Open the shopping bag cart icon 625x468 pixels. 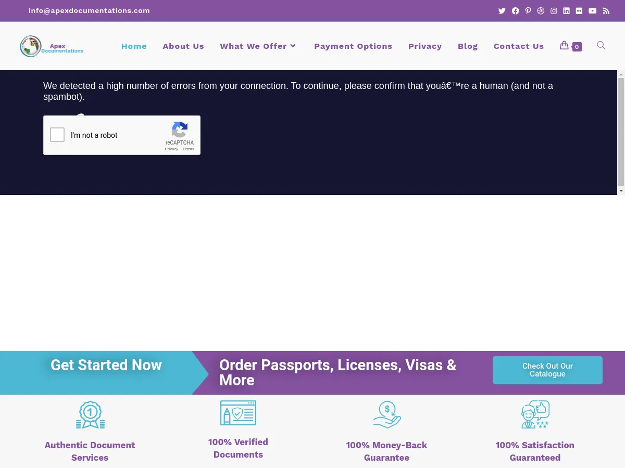coord(564,46)
